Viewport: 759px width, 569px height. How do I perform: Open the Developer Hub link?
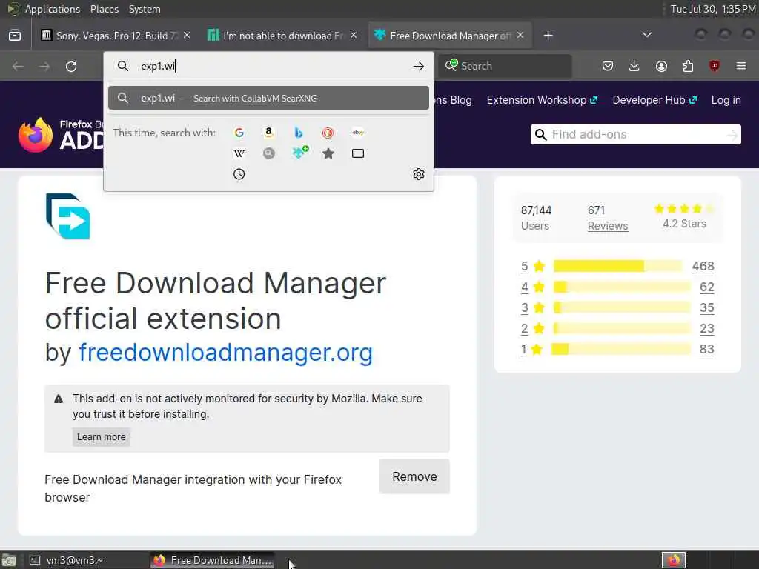[x=654, y=100]
